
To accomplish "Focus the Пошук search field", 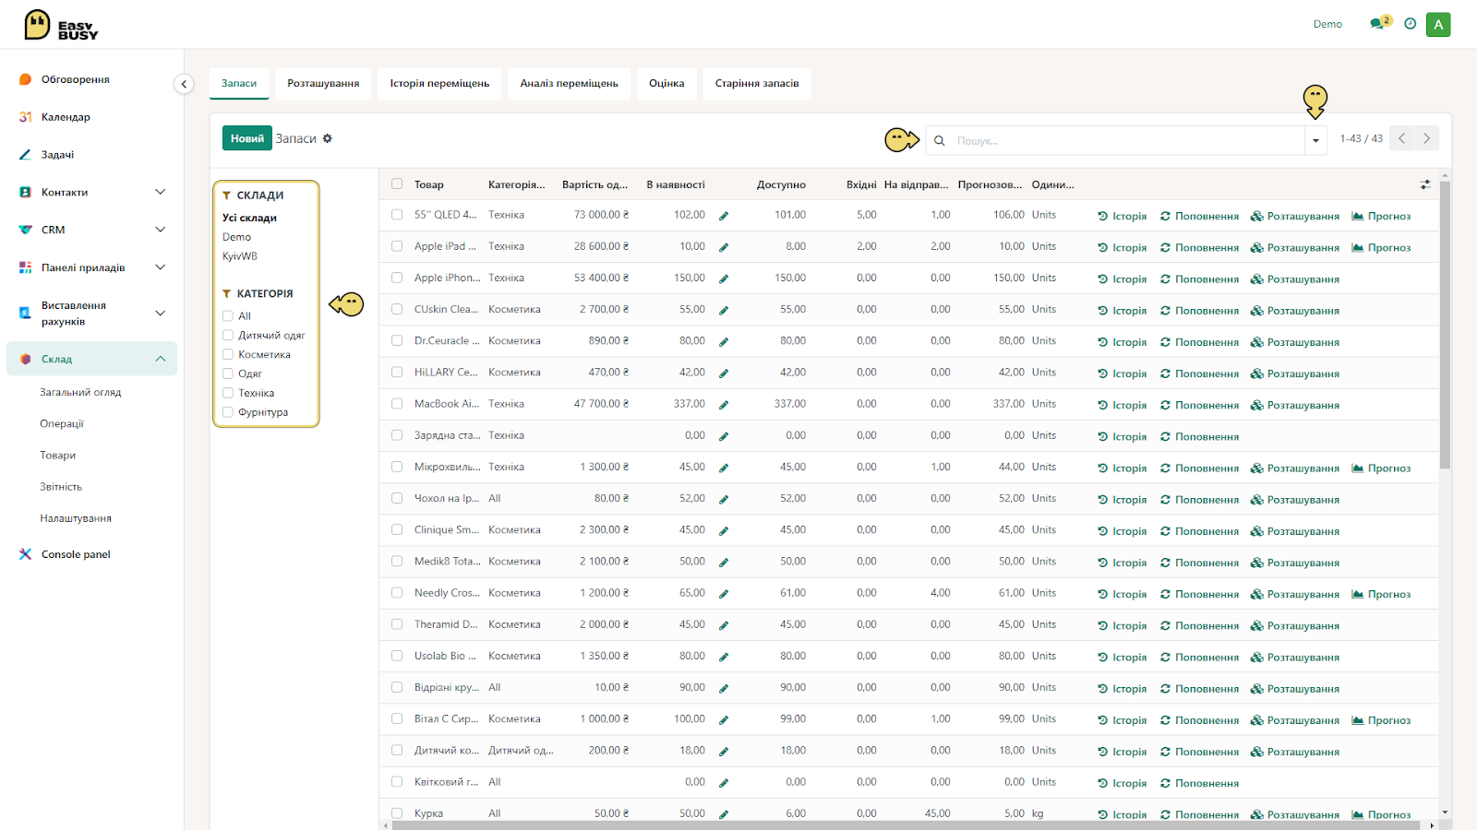I will coord(1126,140).
